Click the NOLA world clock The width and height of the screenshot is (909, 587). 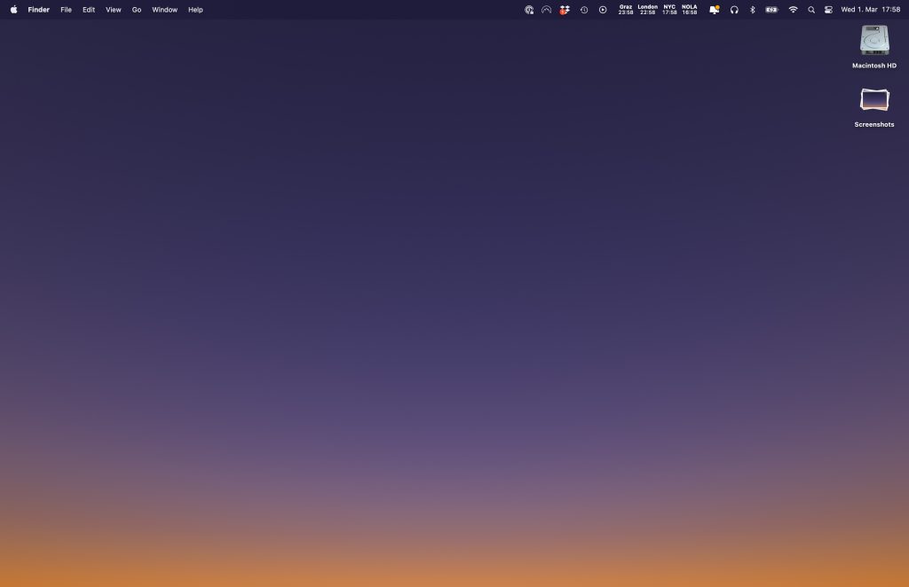690,10
